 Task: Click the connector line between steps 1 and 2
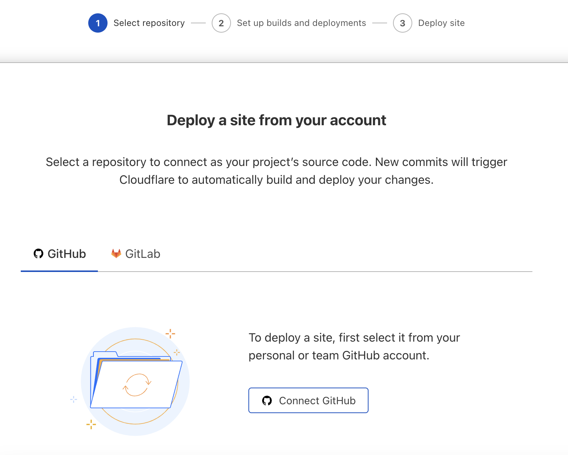coord(198,23)
